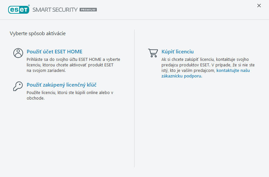Close the activation window with the X
The image size is (269, 177).
click(x=259, y=6)
